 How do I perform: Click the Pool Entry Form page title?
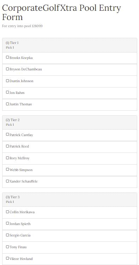pyautogui.click(x=62, y=12)
